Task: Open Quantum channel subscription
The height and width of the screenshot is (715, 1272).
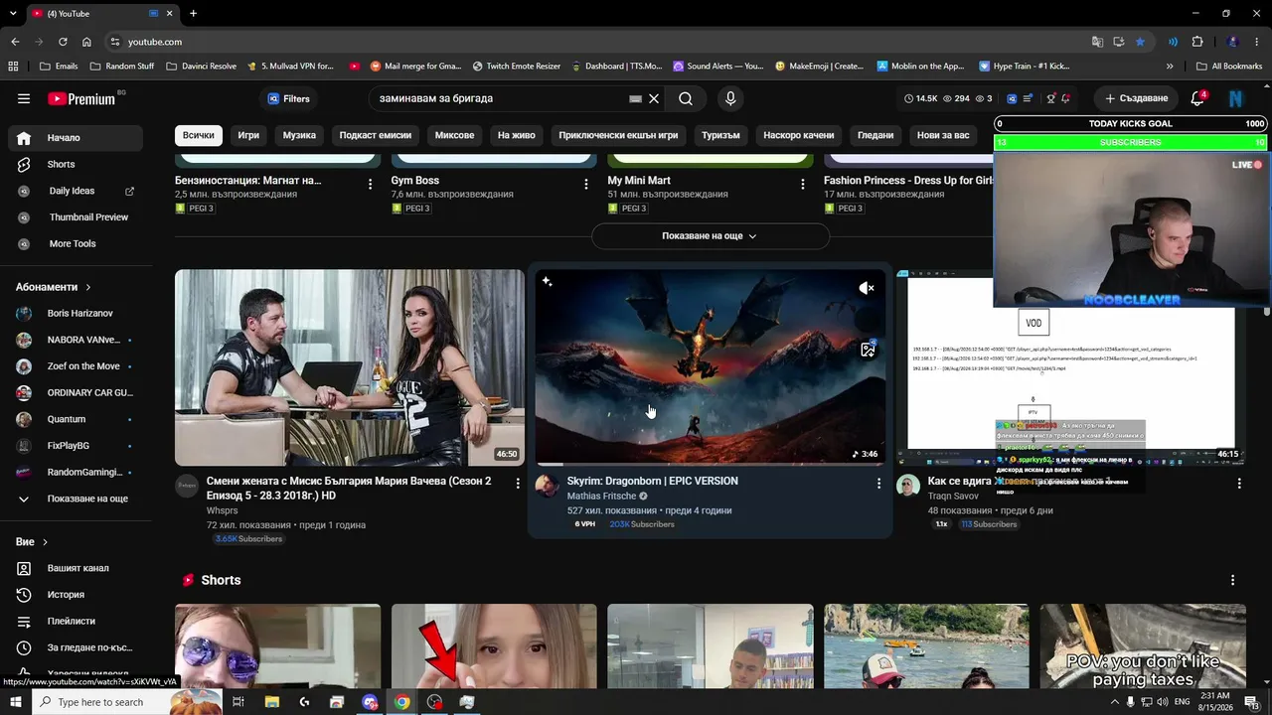Action: pos(76,419)
